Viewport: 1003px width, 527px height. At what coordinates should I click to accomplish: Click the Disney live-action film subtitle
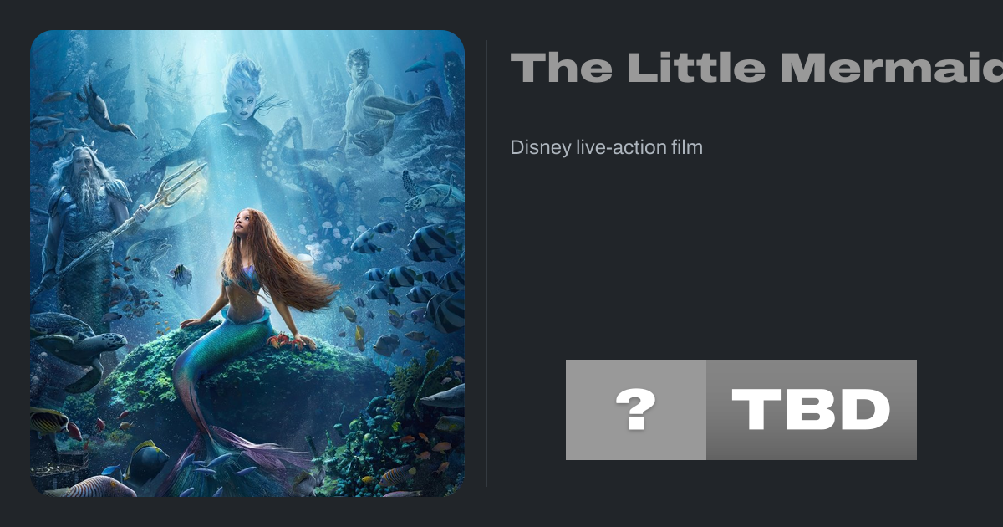click(x=607, y=147)
